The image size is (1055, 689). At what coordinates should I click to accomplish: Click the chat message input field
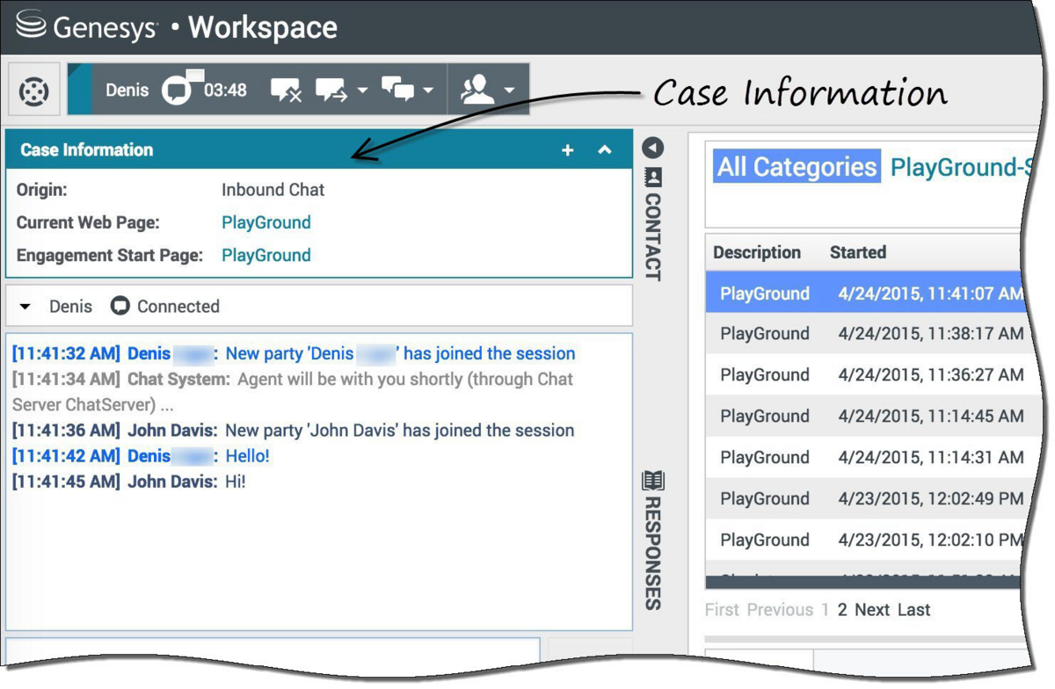(x=273, y=650)
